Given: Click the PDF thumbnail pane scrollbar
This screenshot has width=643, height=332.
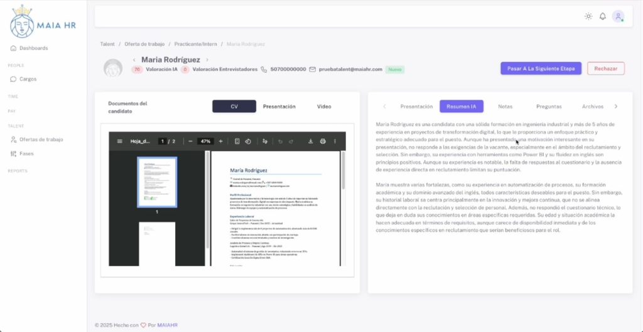Looking at the screenshot, I should click(207, 200).
